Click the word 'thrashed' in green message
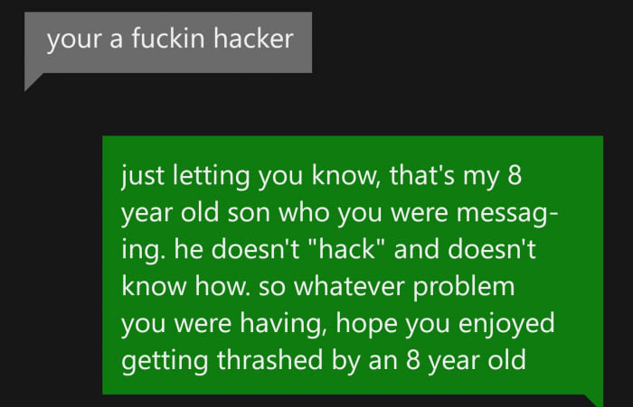633x407 pixels. coord(269,359)
